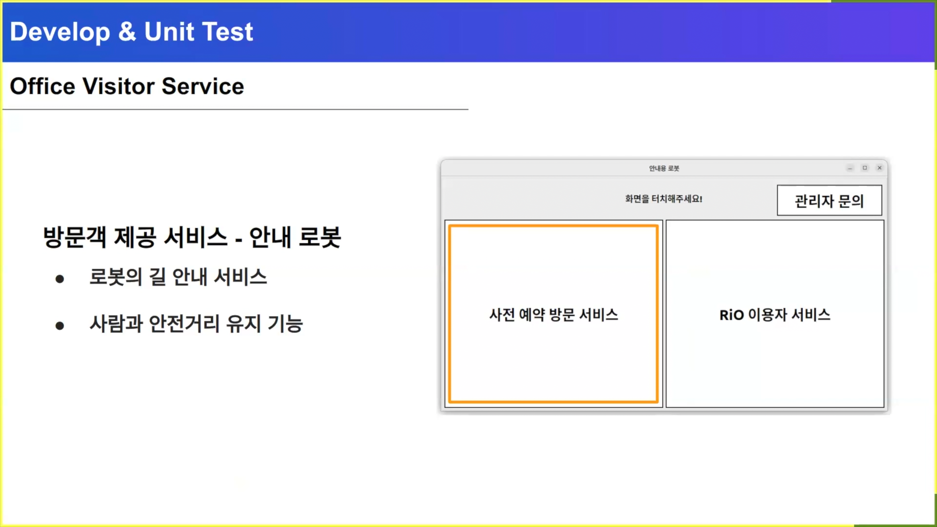Close the 안내용 로봇 window
This screenshot has height=527, width=937.
click(879, 168)
